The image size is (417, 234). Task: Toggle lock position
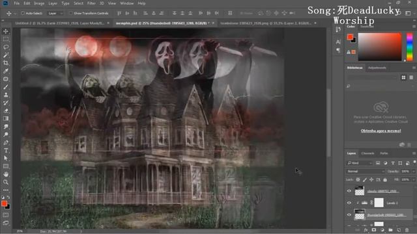pos(371,179)
